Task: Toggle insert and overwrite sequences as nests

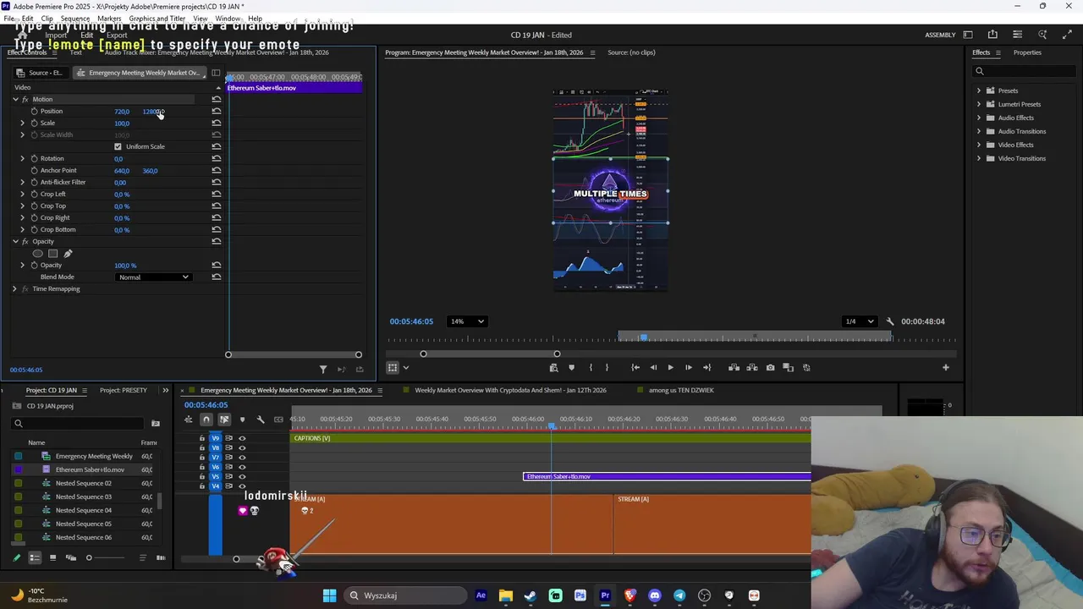Action: coord(188,420)
